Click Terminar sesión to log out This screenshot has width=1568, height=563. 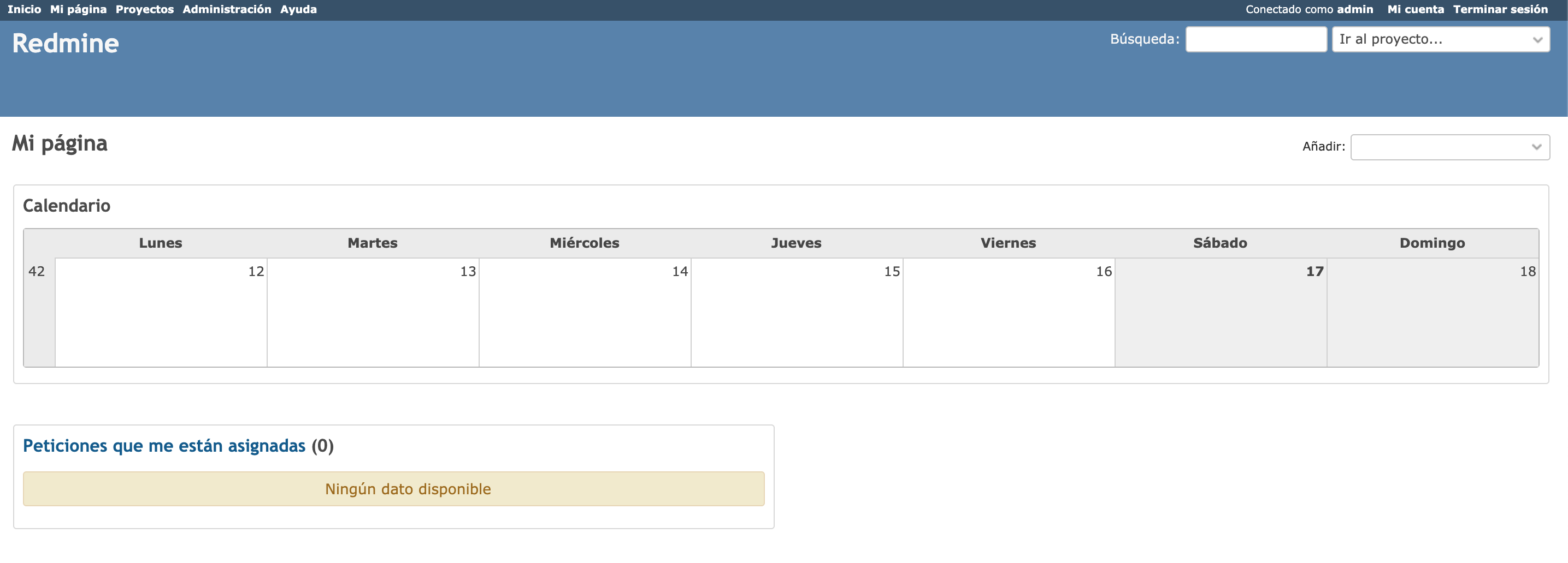coord(1500,9)
